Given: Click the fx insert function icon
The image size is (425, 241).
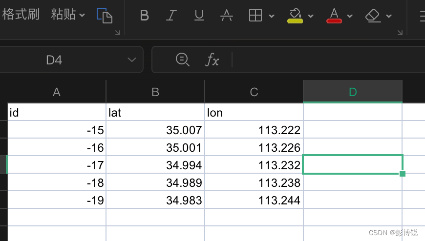Looking at the screenshot, I should pyautogui.click(x=212, y=60).
